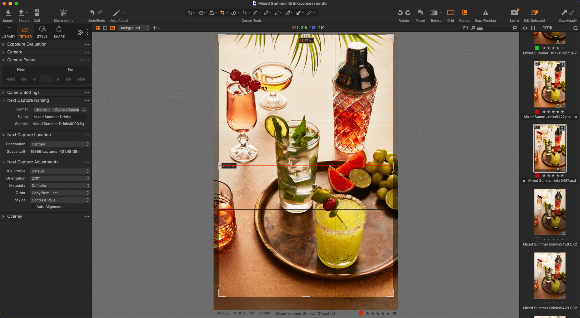
Task: Switch to the Shape tool tab
Action: [59, 32]
